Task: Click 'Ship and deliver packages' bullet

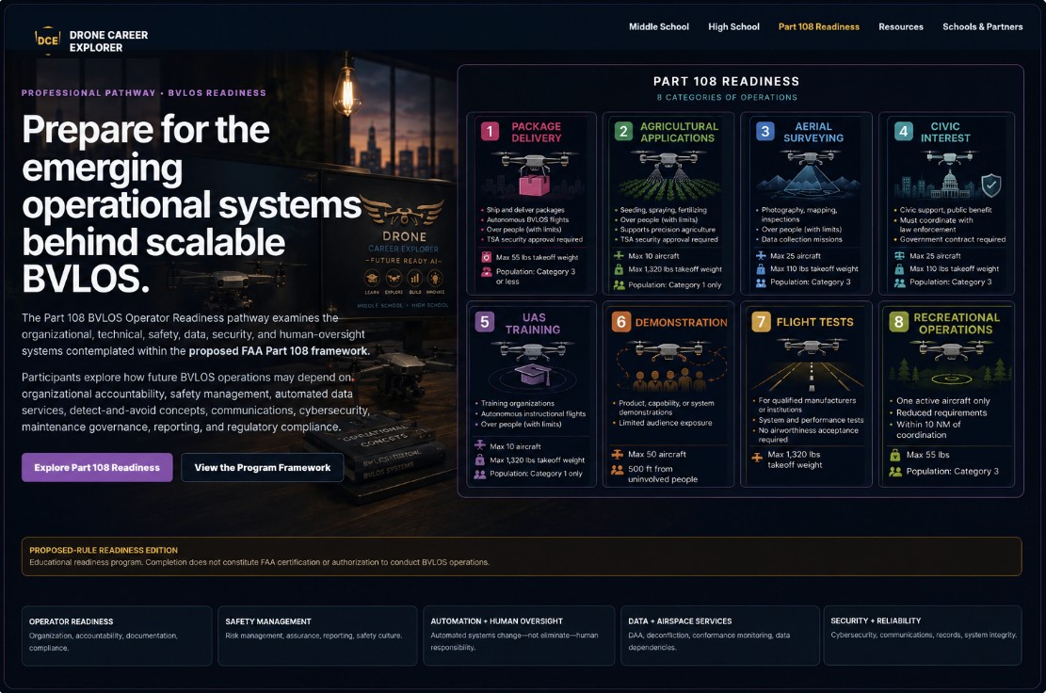Action: click(525, 210)
